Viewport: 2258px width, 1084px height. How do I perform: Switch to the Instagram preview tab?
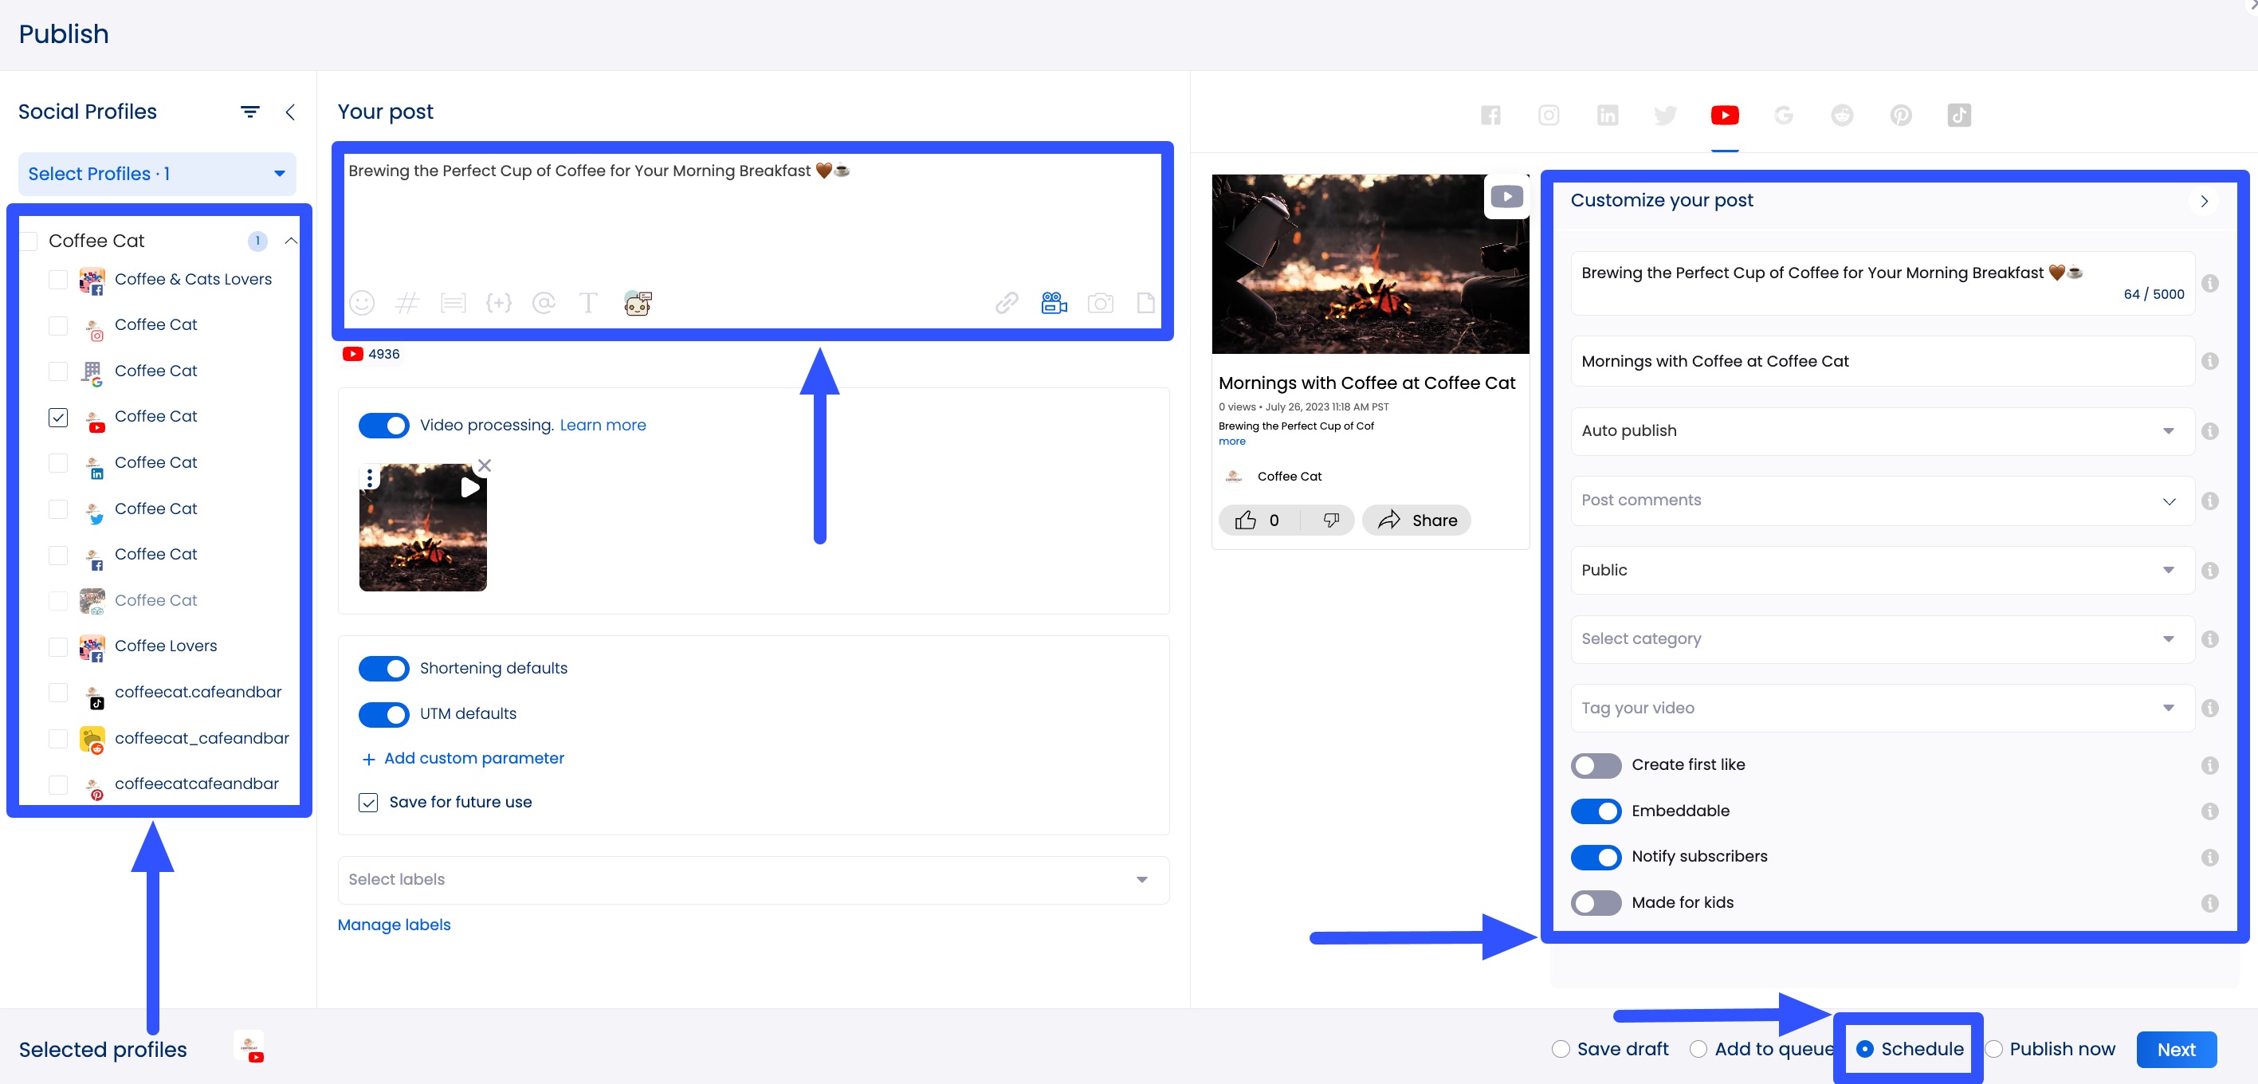[1548, 115]
